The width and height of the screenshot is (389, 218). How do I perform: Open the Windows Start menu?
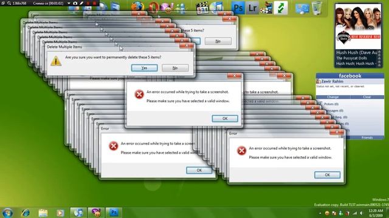(x=8, y=213)
